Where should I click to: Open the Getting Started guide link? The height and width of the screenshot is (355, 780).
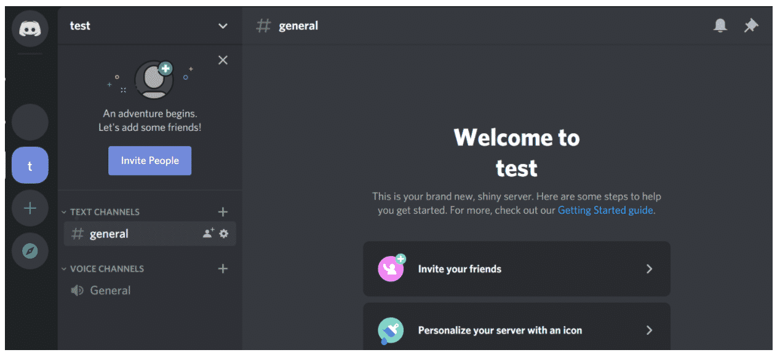coord(605,210)
